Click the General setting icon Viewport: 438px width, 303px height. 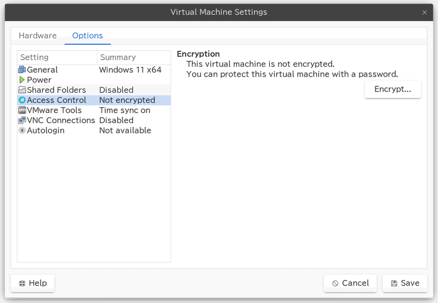tap(22, 69)
